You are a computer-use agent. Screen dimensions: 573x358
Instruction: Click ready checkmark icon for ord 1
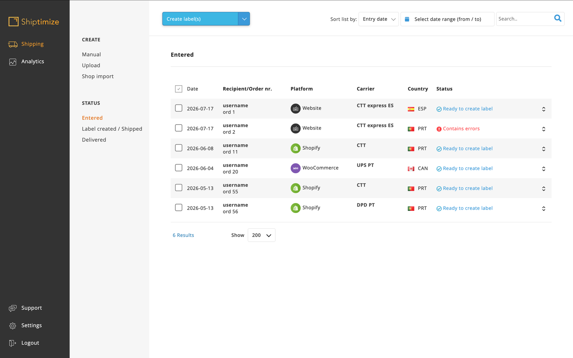tap(439, 109)
